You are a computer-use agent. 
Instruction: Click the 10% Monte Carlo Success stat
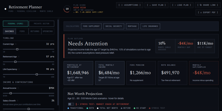click(165, 46)
